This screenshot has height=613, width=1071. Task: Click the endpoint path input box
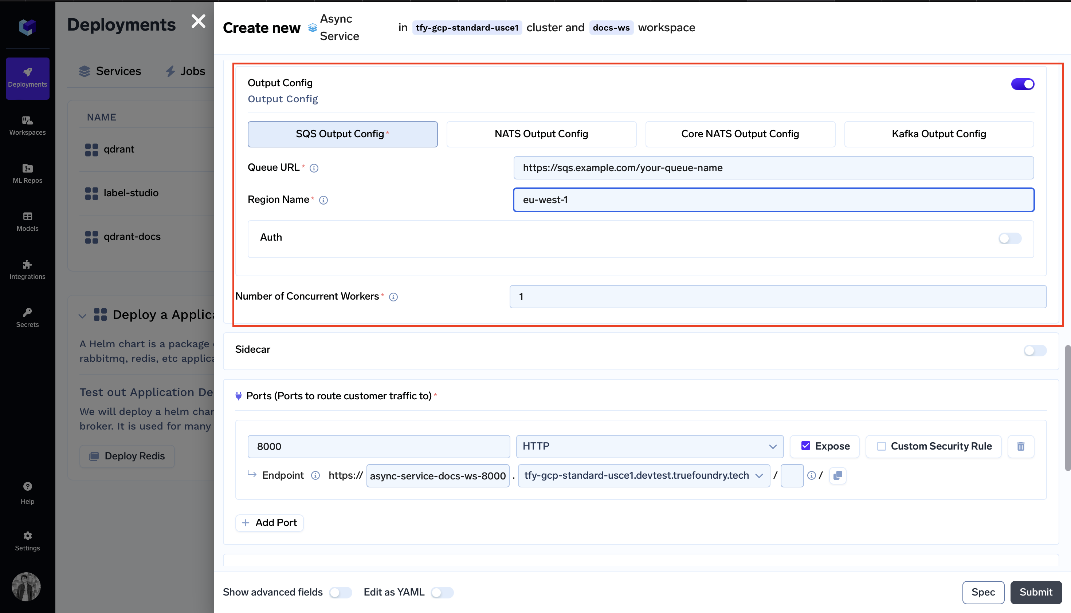792,476
